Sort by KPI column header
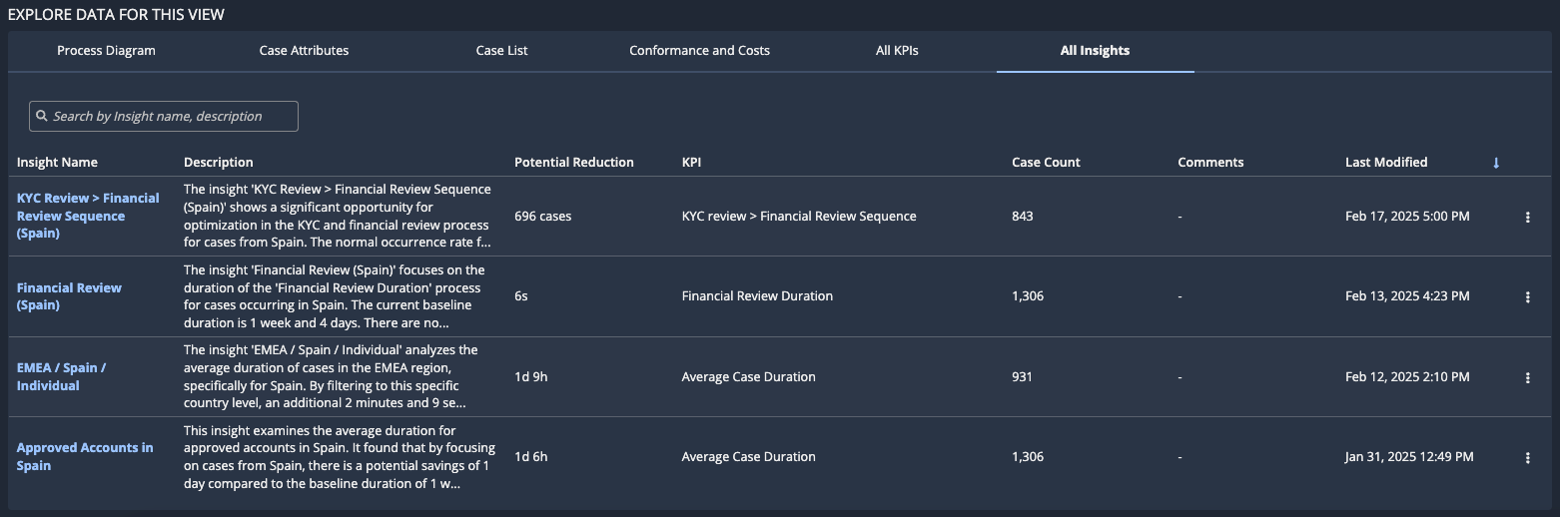Image resolution: width=1560 pixels, height=517 pixels. (693, 162)
